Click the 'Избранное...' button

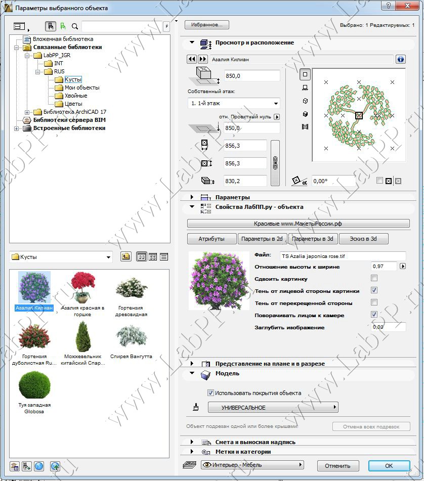(x=207, y=25)
